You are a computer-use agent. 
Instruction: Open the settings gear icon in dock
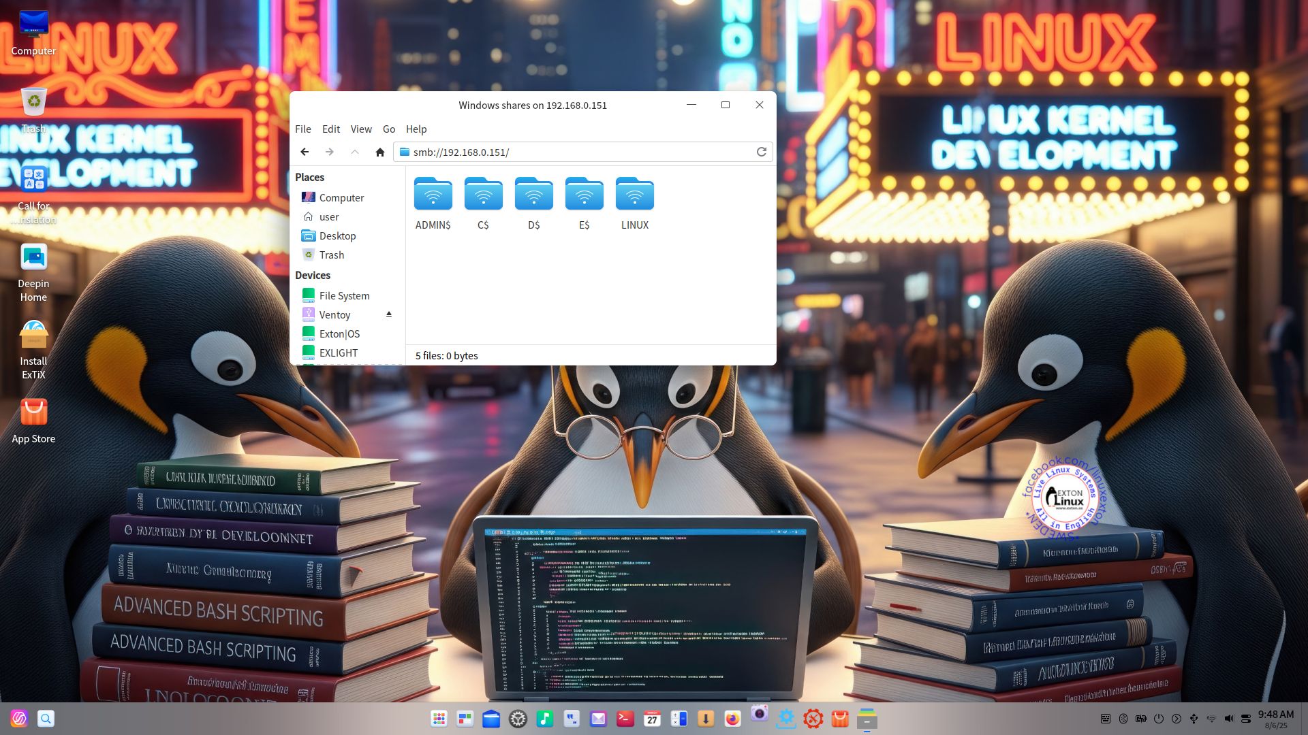point(518,719)
